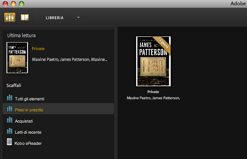
Task: Open the reading view book icon
Action: [25, 18]
